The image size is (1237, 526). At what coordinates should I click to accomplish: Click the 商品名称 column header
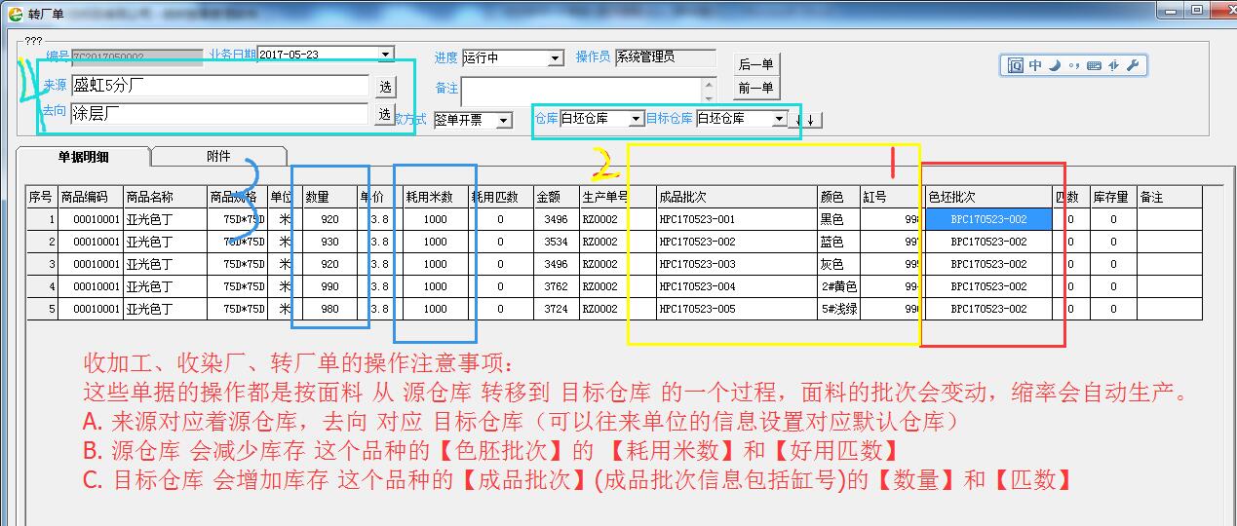pos(165,197)
